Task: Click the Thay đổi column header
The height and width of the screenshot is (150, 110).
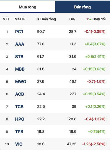Action: pos(99,19)
